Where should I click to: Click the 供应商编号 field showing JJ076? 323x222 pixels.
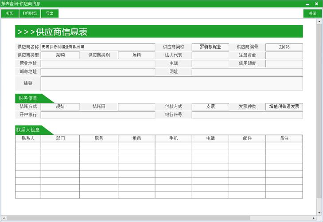(284, 47)
